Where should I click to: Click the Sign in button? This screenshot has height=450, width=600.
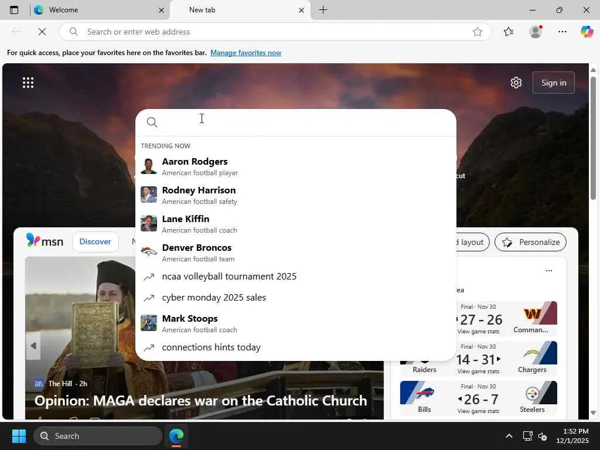pyautogui.click(x=553, y=83)
